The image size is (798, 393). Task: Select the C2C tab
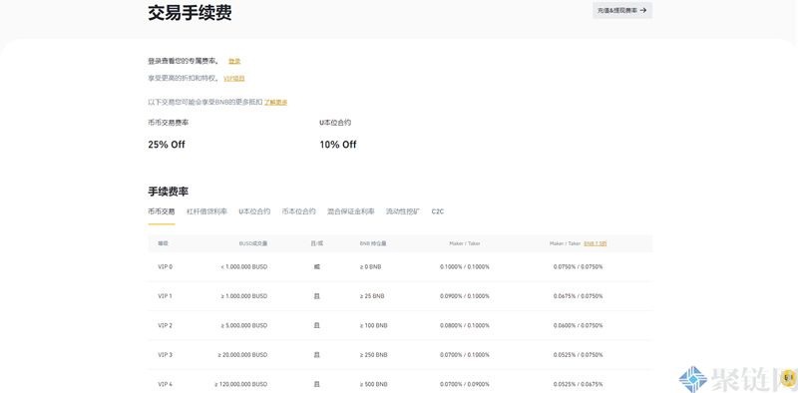coord(438,211)
